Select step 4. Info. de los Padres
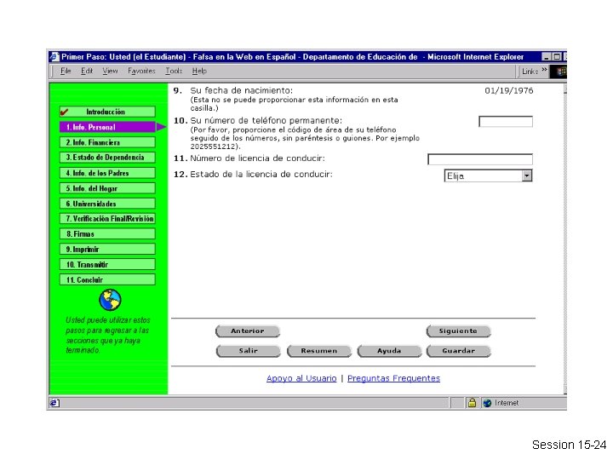This screenshot has height=460, width=613. pos(107,173)
